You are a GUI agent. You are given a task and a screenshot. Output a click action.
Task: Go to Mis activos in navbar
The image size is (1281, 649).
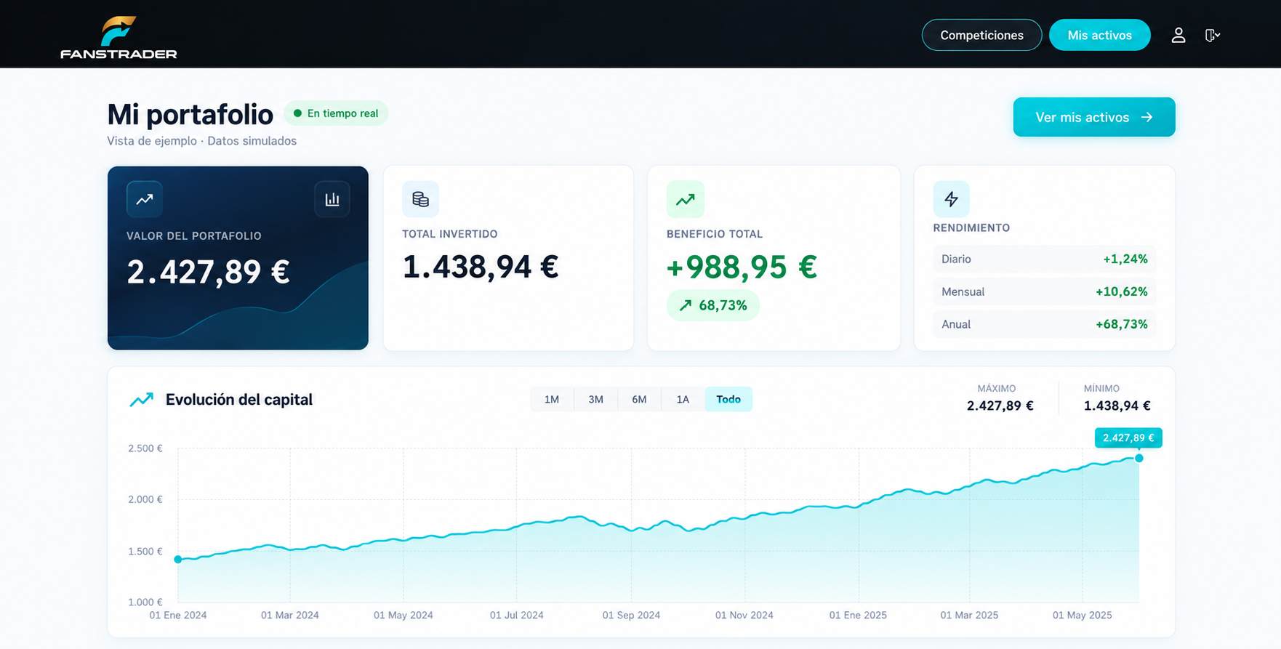click(x=1099, y=35)
